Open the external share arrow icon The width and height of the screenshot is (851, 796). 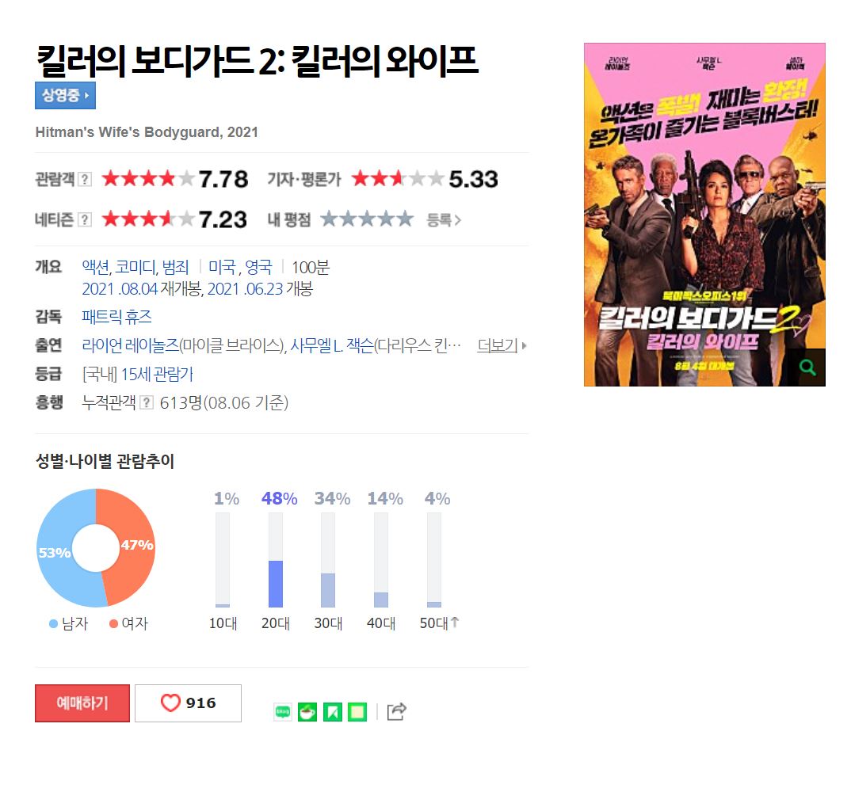(x=396, y=711)
